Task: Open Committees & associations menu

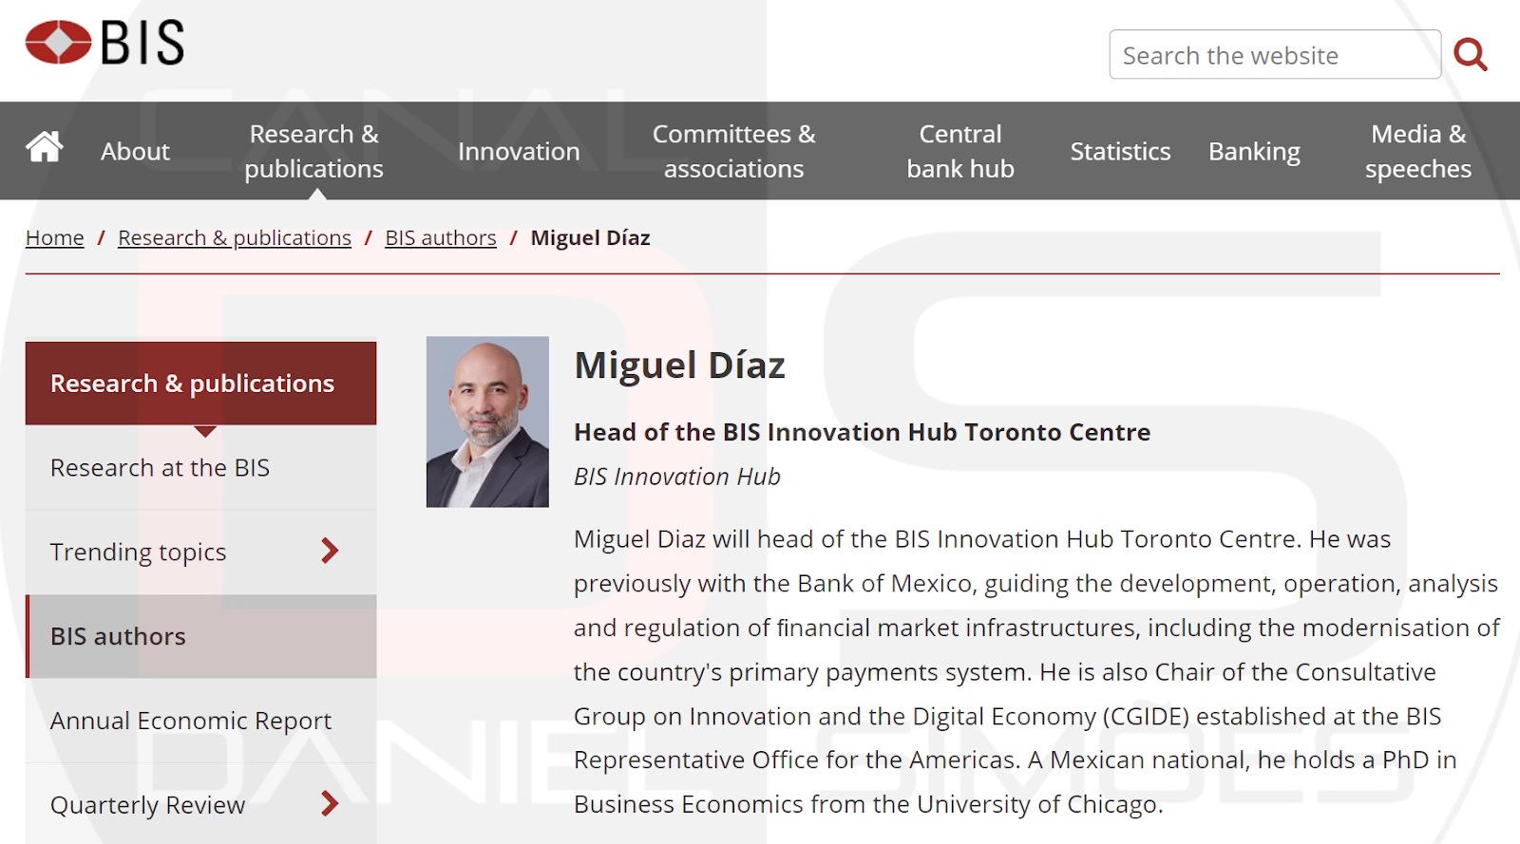Action: pyautogui.click(x=733, y=151)
